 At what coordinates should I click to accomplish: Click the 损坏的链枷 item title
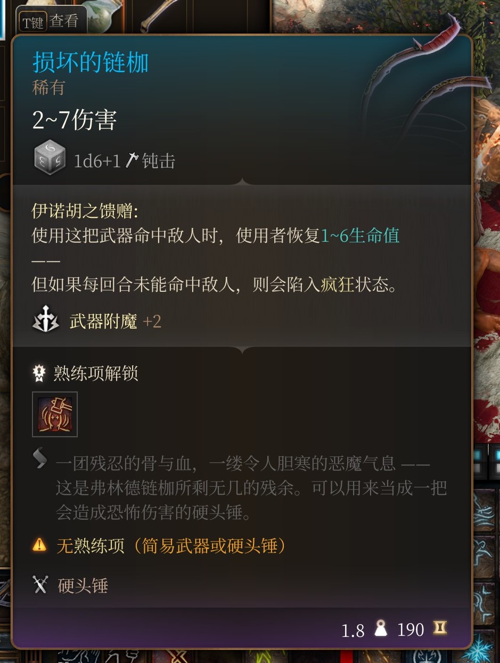coord(91,62)
